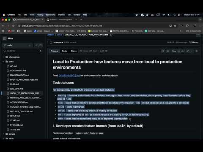Image resolution: width=203 pixels, height=152 pixels.
Task: Open the Bookmarks menu
Action: pyautogui.click(x=50, y=15)
